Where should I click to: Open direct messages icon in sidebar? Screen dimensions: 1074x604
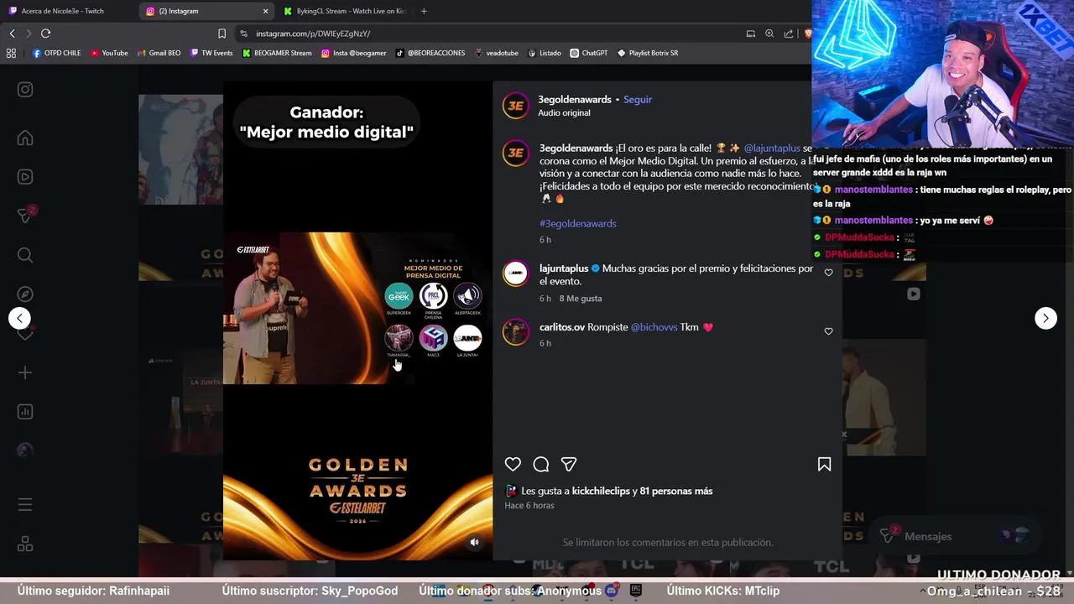coord(25,216)
